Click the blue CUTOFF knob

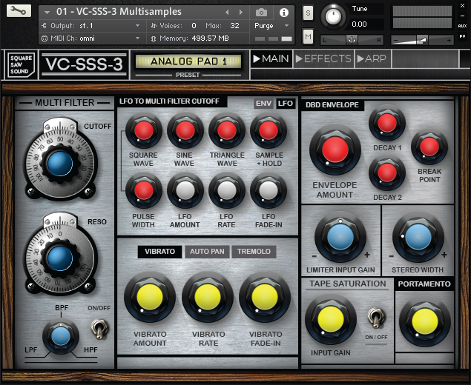tap(60, 164)
